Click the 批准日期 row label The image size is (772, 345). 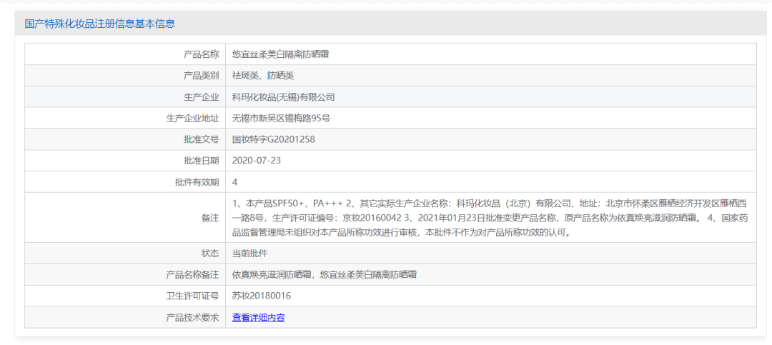[x=201, y=161]
